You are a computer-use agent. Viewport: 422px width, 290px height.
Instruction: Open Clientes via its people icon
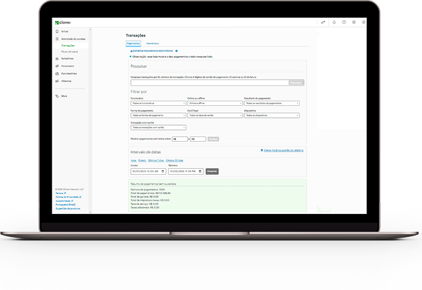(57, 81)
